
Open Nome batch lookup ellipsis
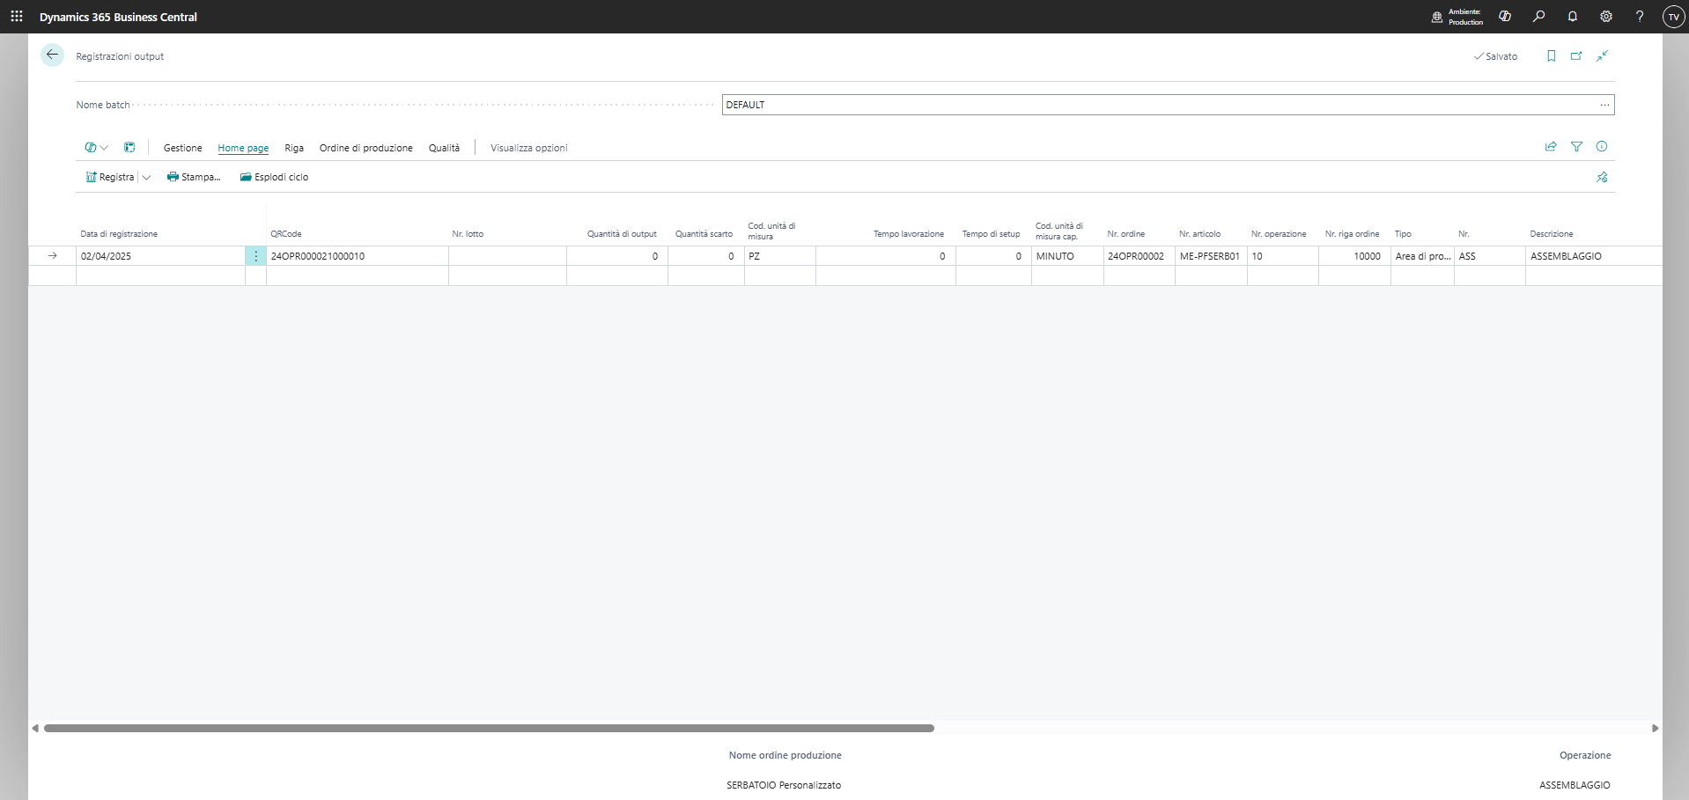(1604, 105)
